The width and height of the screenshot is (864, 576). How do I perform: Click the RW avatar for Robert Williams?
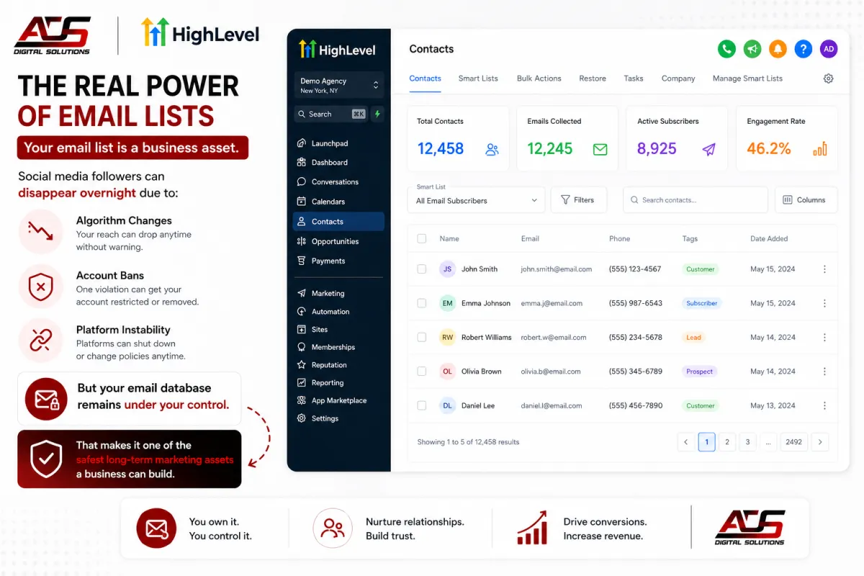[x=447, y=337]
